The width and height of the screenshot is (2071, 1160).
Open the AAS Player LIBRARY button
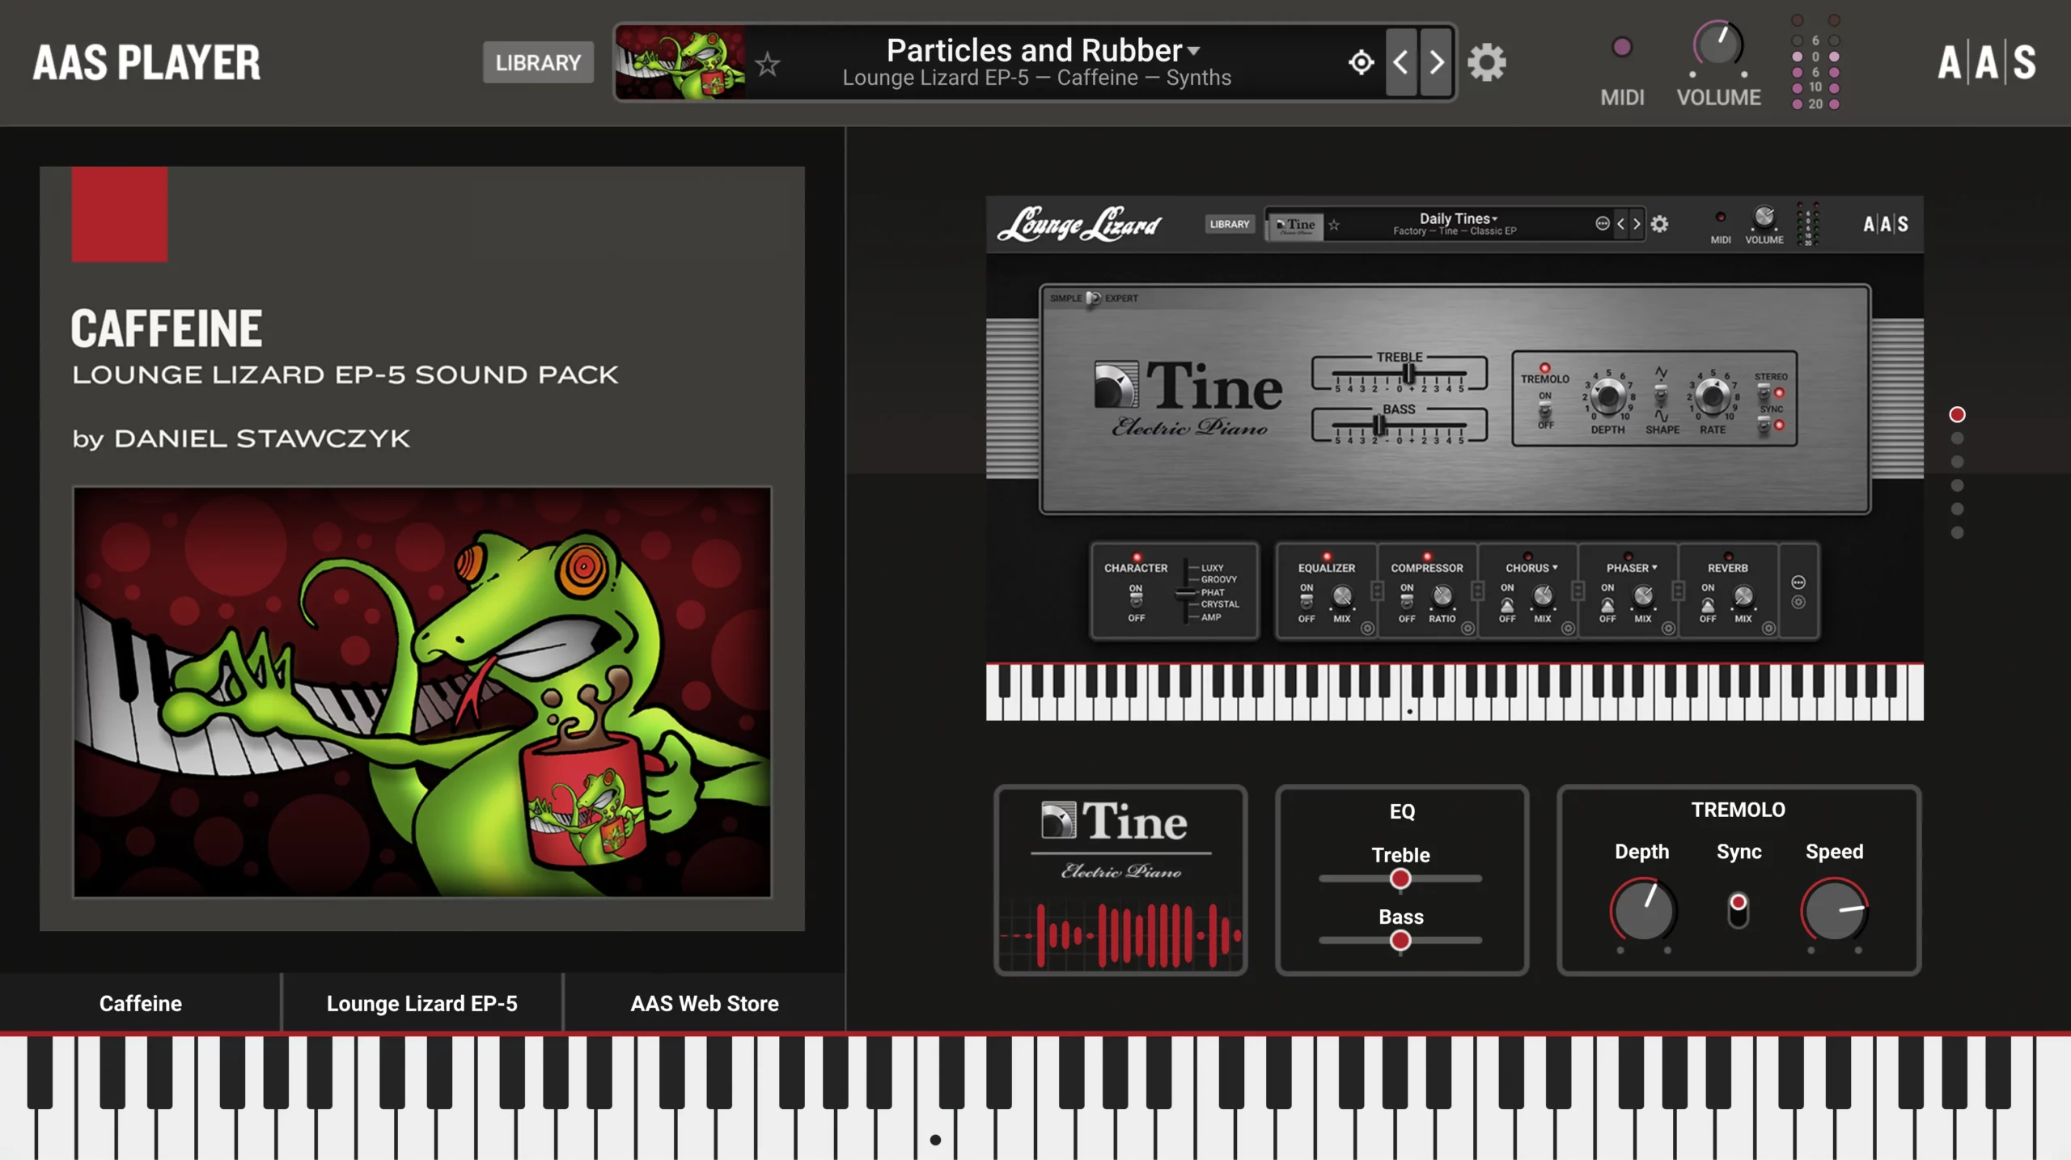(x=538, y=62)
